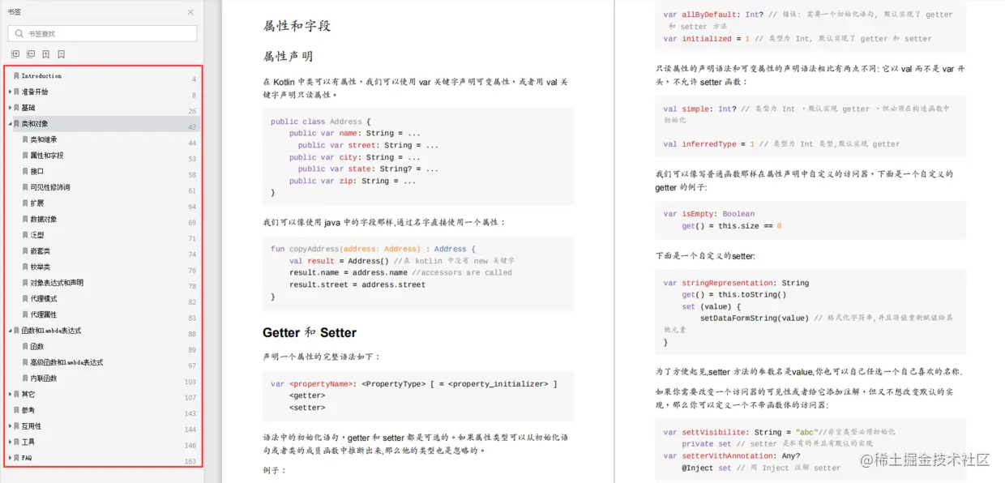Screen dimensions: 1005x483
Task: Click the 书签 panel title
Action: pos(15,12)
